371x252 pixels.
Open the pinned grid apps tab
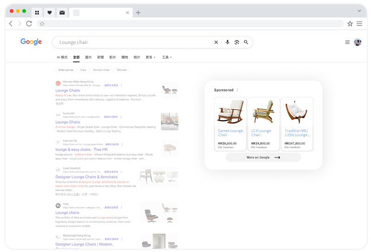[37, 13]
